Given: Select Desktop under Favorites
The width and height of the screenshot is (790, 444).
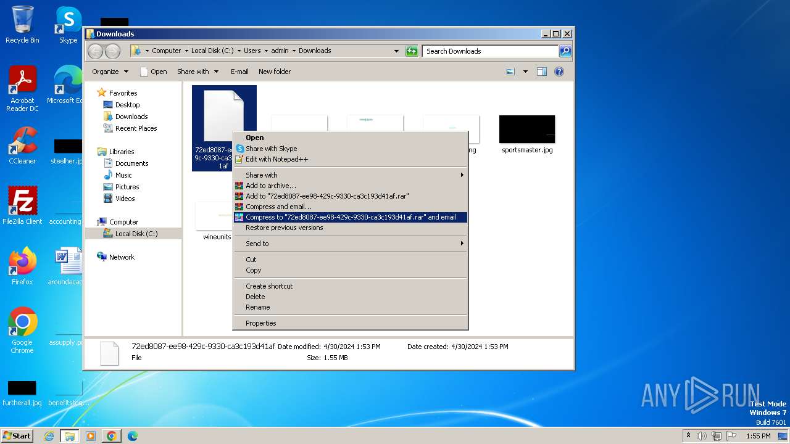Looking at the screenshot, I should pyautogui.click(x=127, y=105).
